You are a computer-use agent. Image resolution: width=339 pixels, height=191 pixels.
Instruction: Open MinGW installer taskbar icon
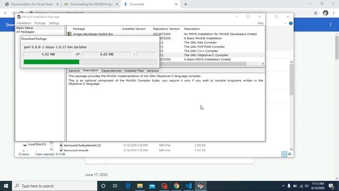pos(201,186)
